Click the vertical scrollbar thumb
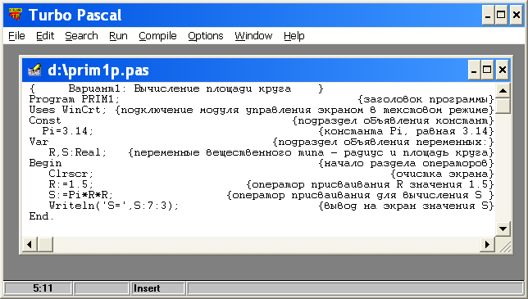 pyautogui.click(x=503, y=106)
